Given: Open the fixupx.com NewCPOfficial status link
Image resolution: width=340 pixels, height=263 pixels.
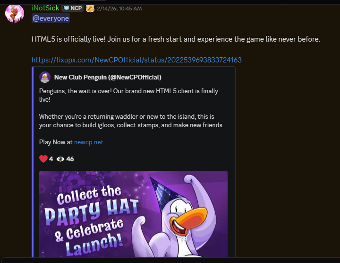Looking at the screenshot, I should click(136, 60).
